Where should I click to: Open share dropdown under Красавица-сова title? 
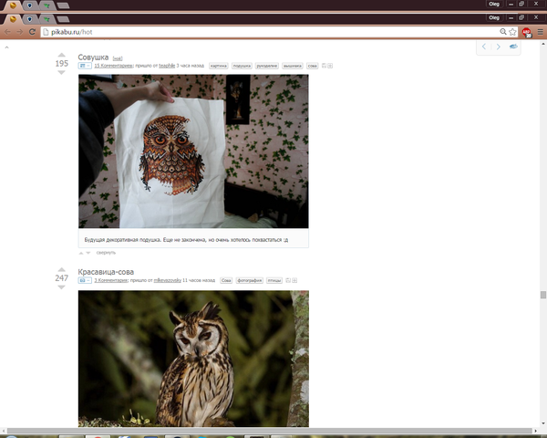84,281
